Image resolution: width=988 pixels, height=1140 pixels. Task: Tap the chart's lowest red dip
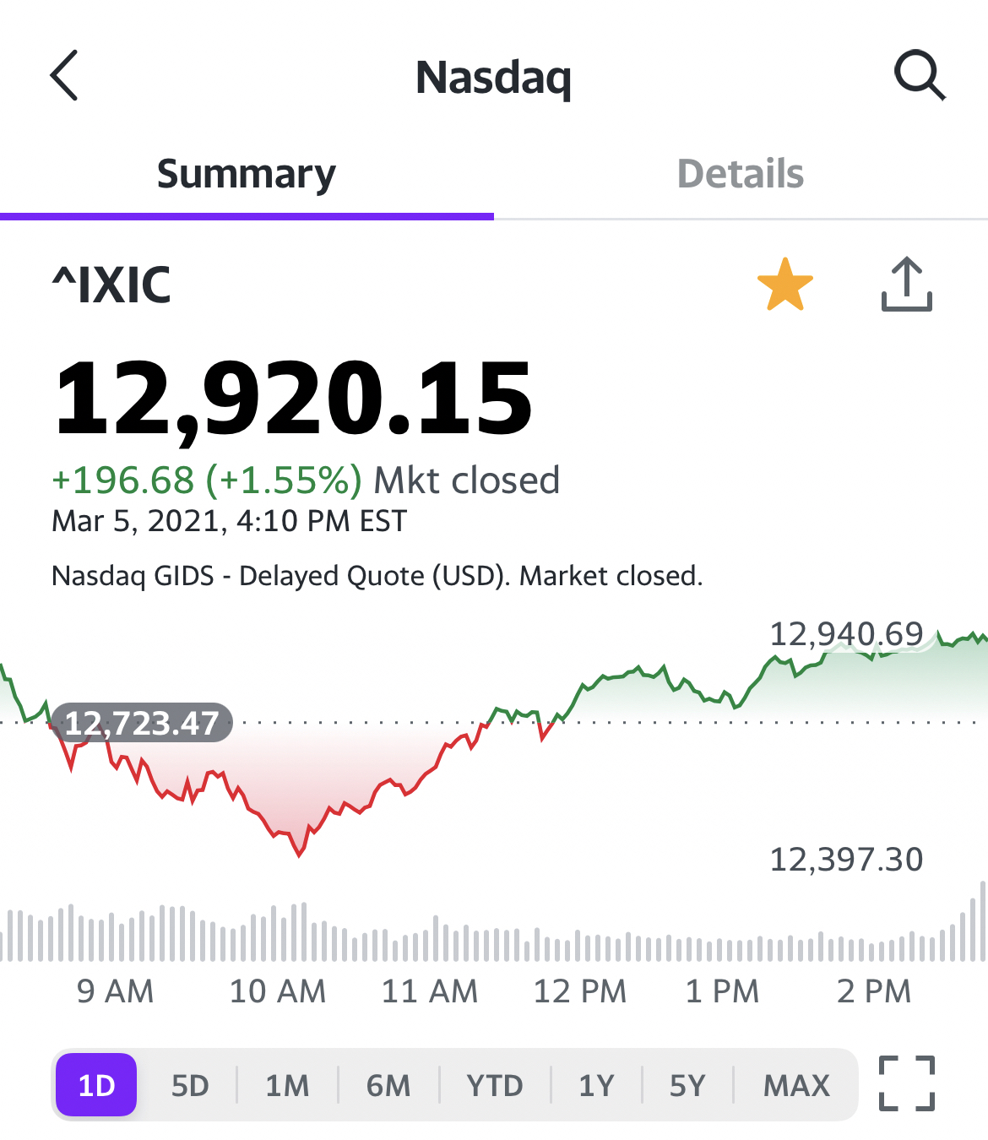[299, 853]
